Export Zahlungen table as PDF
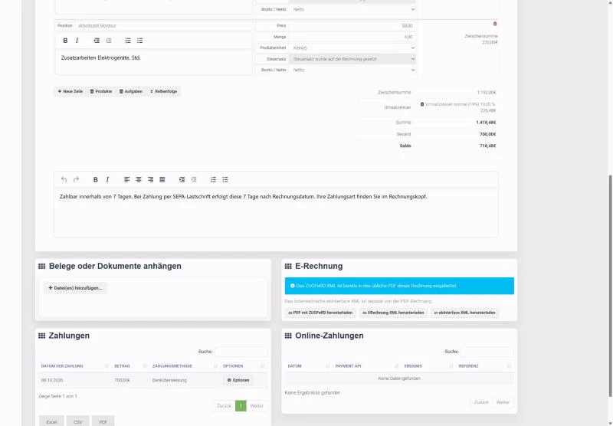 [x=103, y=421]
